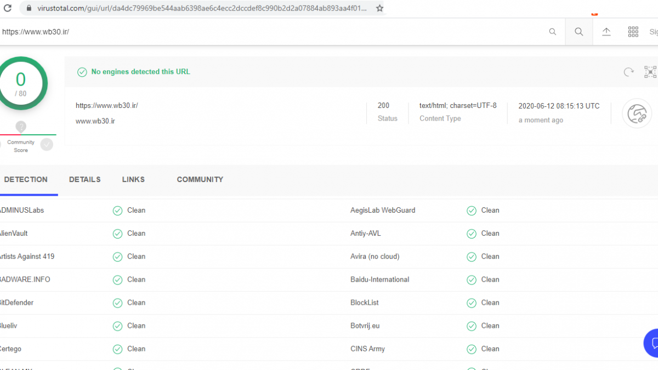Click the CINS Army Clean check icon

[472, 349]
